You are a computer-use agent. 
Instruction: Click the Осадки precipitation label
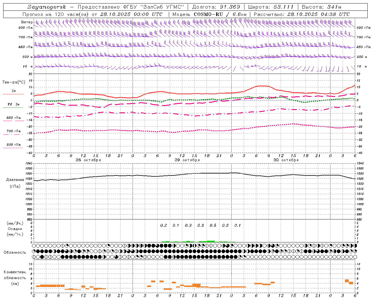click(15, 229)
